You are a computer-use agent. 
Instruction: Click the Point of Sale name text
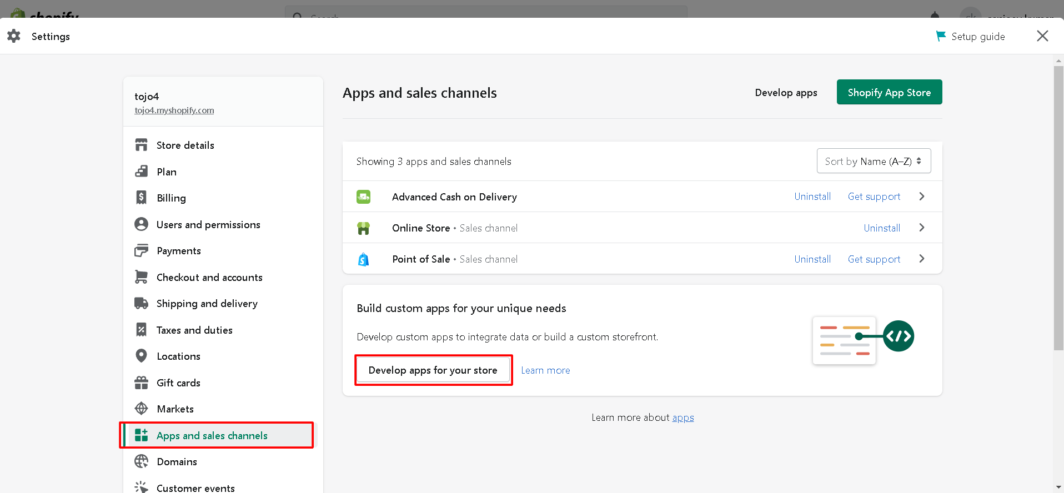(x=421, y=259)
